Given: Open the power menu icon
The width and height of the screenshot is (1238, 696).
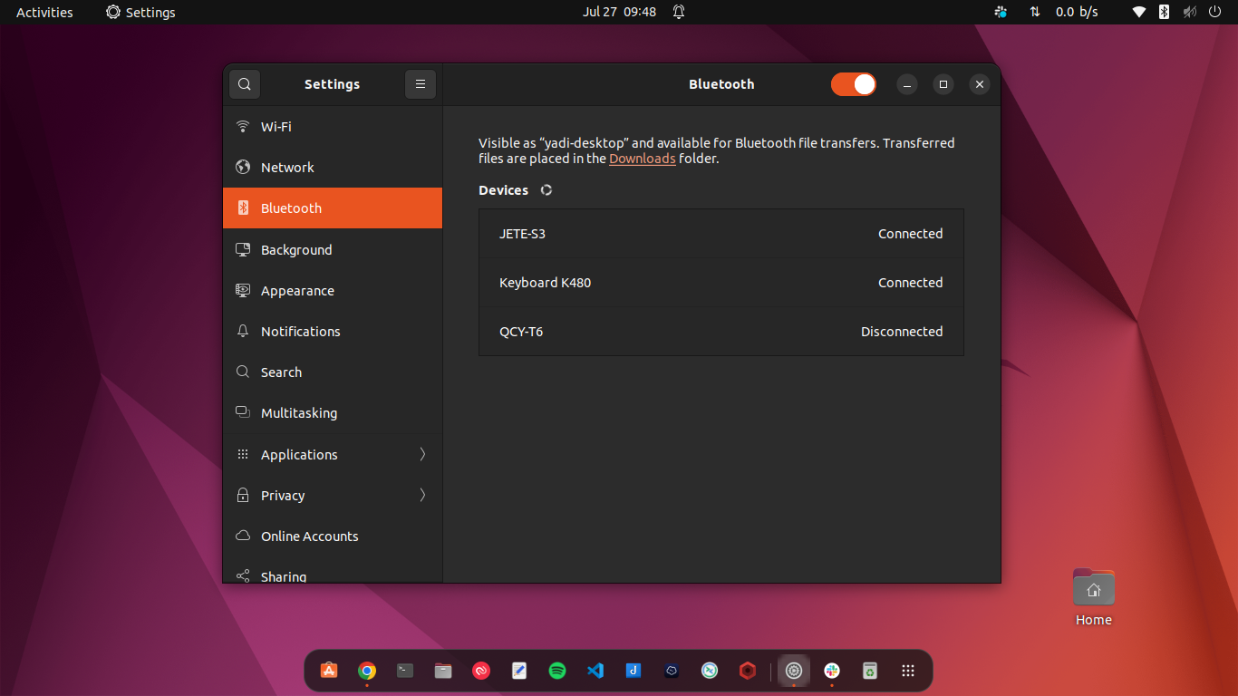Looking at the screenshot, I should (x=1215, y=12).
